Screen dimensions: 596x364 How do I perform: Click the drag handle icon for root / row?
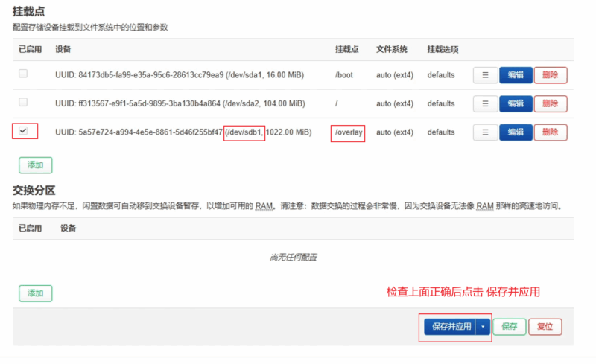click(x=485, y=103)
